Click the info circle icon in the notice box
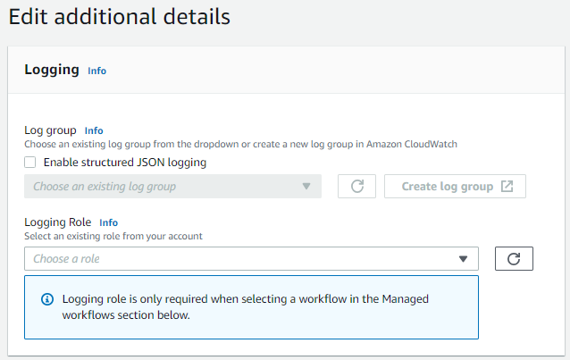The image size is (570, 360). 47,299
